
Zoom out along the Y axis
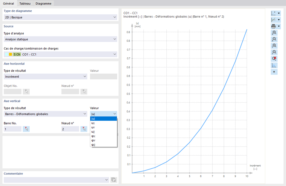coord(274,52)
